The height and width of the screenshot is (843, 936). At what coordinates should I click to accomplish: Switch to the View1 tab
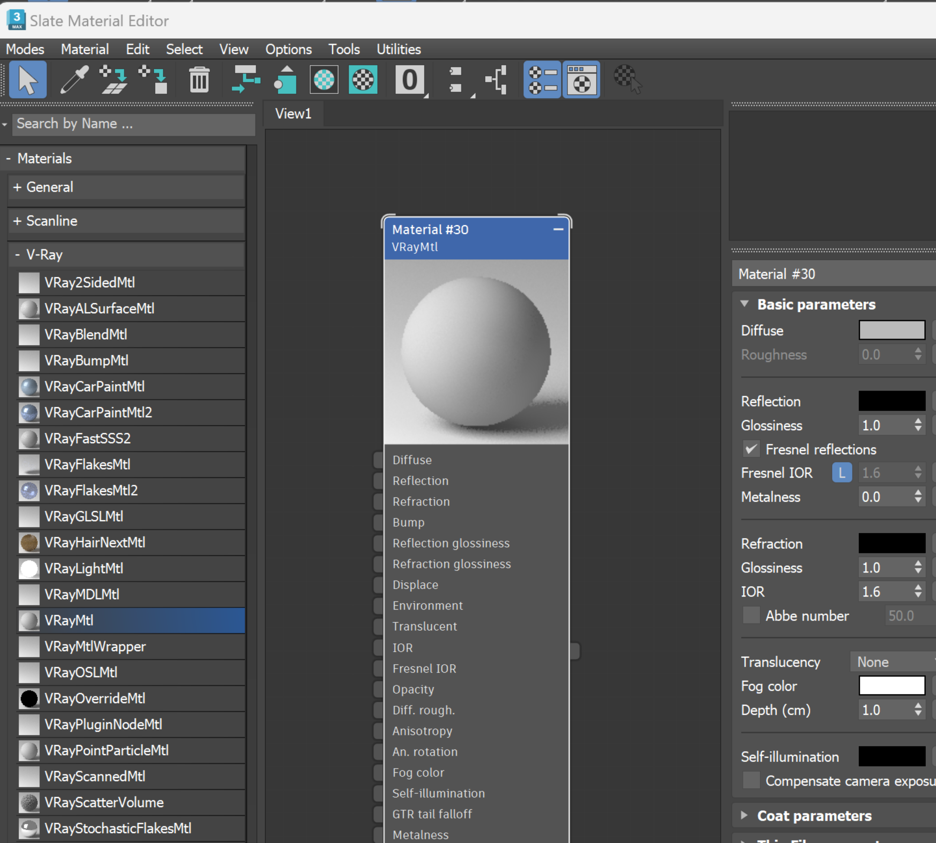(x=293, y=113)
